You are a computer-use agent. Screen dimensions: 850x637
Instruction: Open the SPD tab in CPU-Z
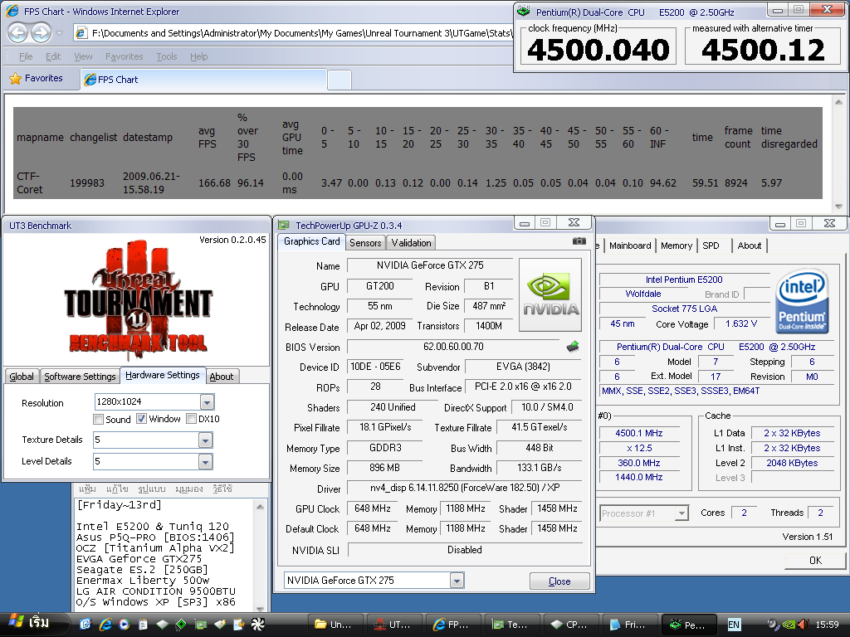point(711,246)
